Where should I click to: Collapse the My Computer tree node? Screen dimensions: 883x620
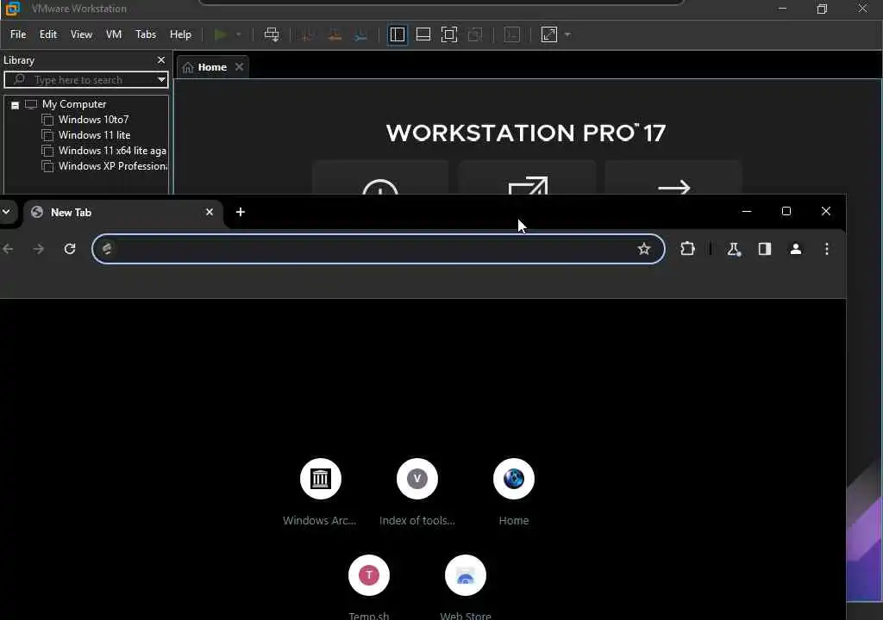pyautogui.click(x=16, y=105)
